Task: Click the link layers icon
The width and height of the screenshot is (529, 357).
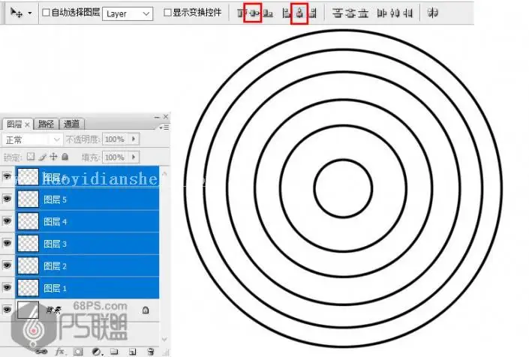Action: click(41, 352)
